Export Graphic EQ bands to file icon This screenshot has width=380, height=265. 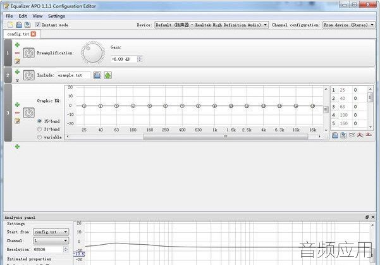pyautogui.click(x=343, y=135)
